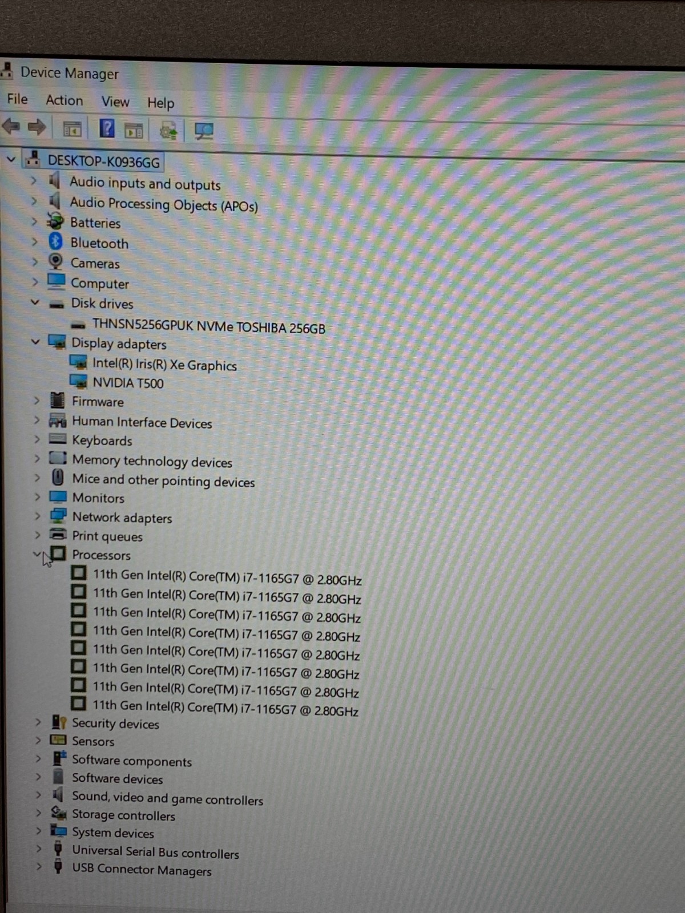Expand the Monitors category arrow
685x913 pixels.
click(x=37, y=496)
